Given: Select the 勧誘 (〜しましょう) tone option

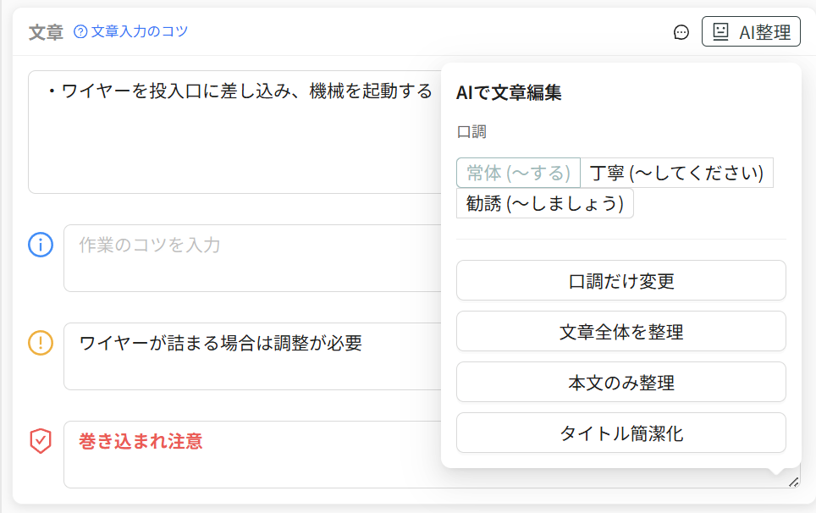Looking at the screenshot, I should [x=545, y=203].
